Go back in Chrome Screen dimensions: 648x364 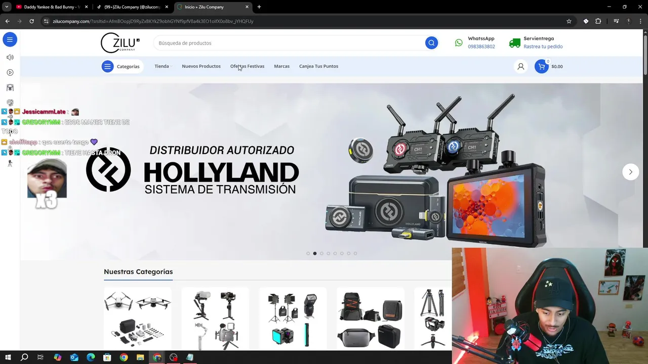point(7,21)
